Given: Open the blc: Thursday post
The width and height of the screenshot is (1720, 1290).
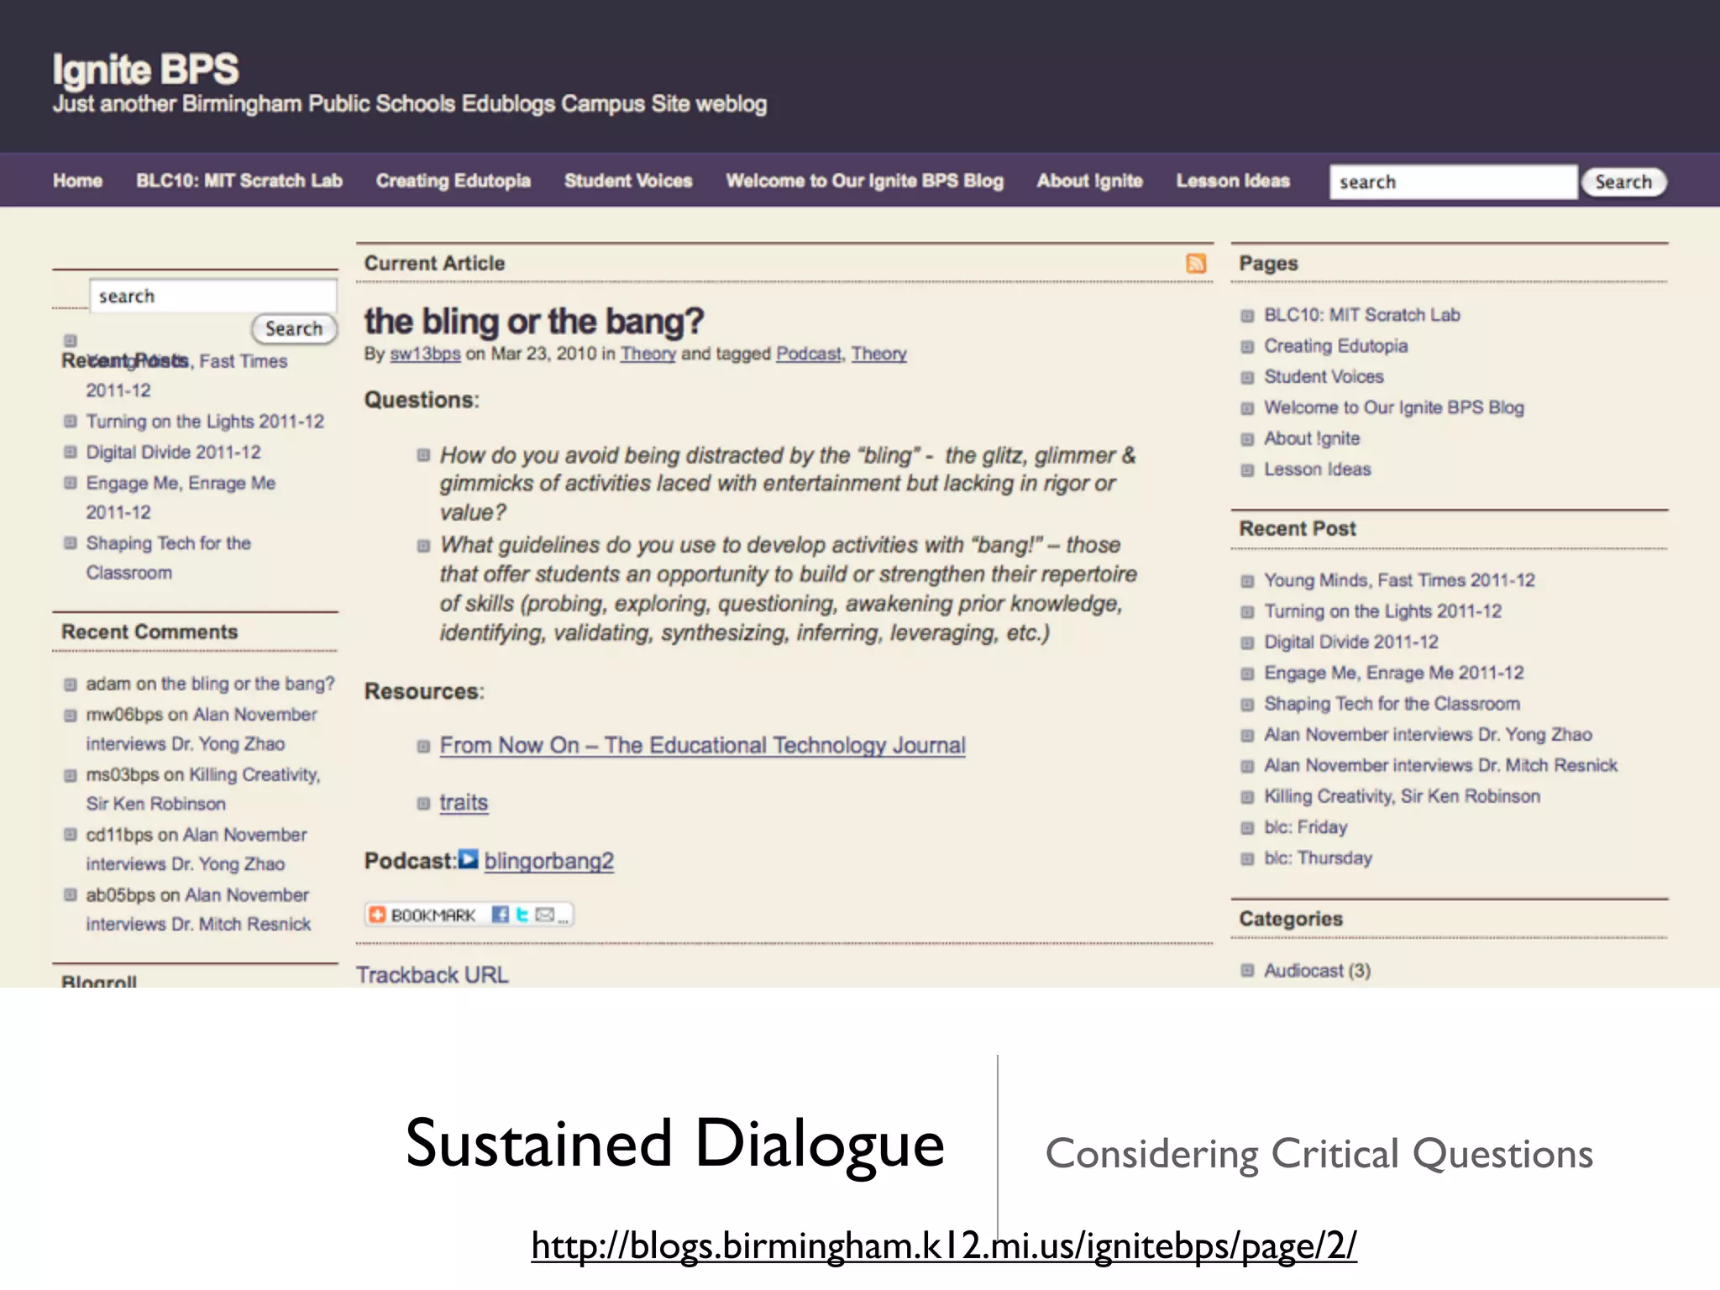Looking at the screenshot, I should coord(1319,858).
